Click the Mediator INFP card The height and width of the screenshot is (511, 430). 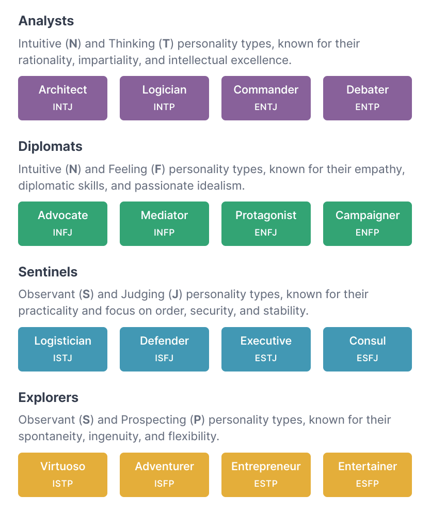pos(164,223)
